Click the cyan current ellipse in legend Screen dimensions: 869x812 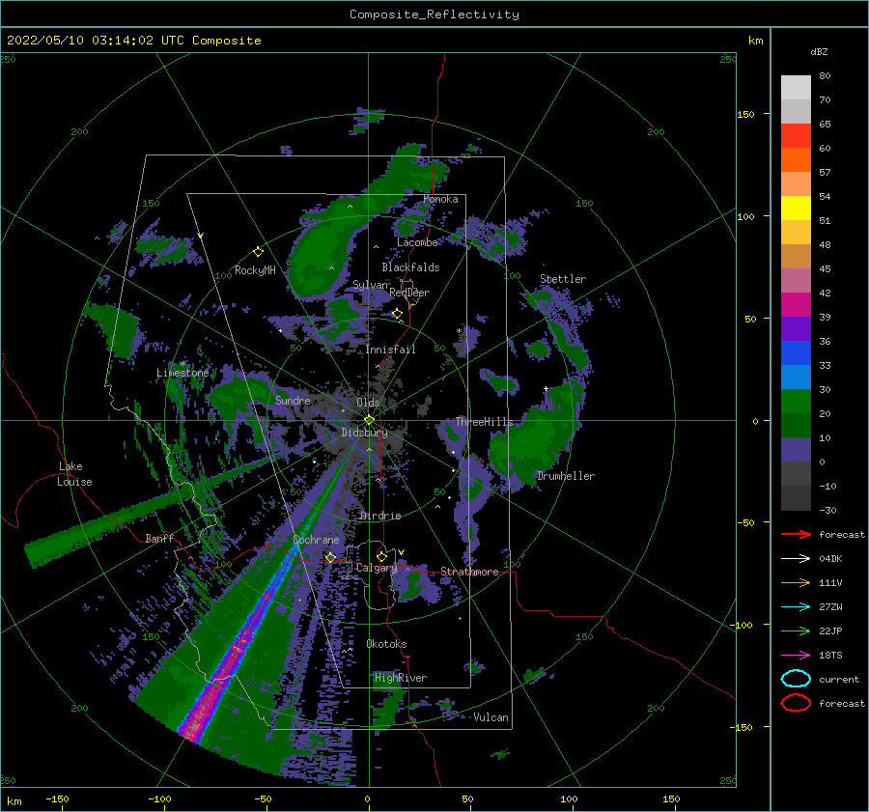click(x=796, y=679)
